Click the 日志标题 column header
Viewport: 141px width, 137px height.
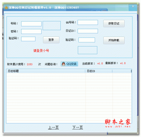(46, 71)
